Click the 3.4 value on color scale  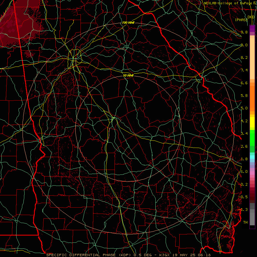tap(244, 134)
